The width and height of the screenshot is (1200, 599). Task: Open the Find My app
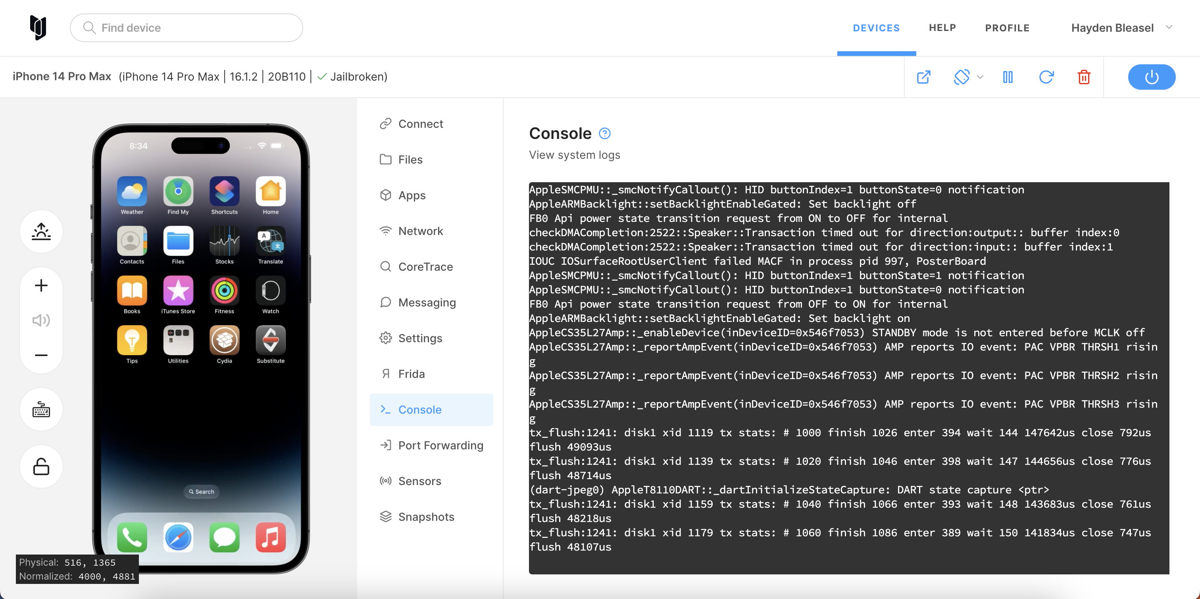tap(178, 191)
